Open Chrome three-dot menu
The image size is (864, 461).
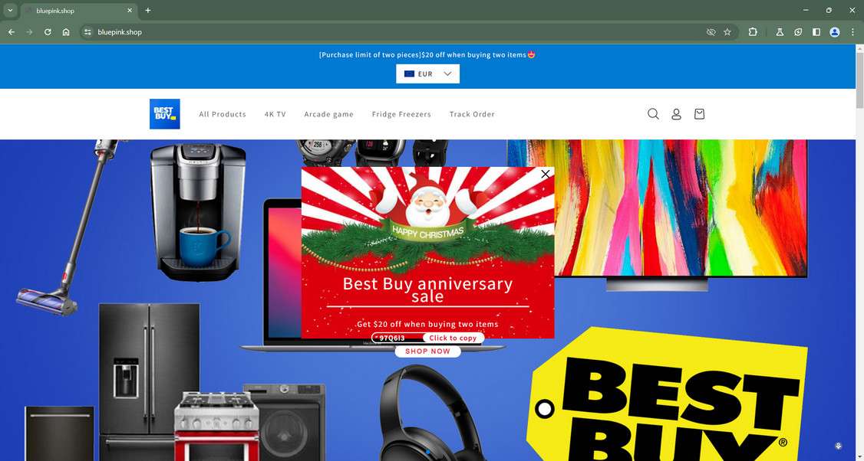point(852,32)
